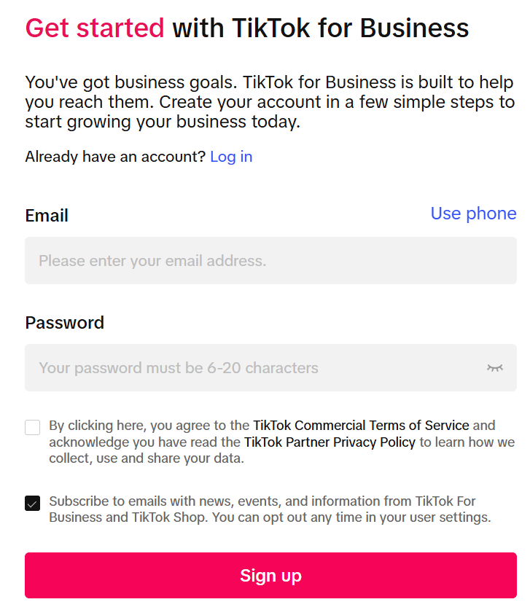The image size is (530, 610).
Task: Focus the email address input field
Action: (x=270, y=260)
